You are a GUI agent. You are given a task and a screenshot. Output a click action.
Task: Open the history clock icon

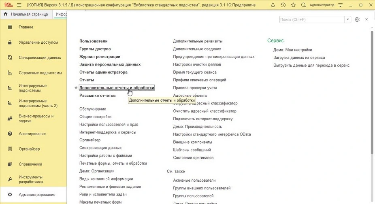pos(283,5)
